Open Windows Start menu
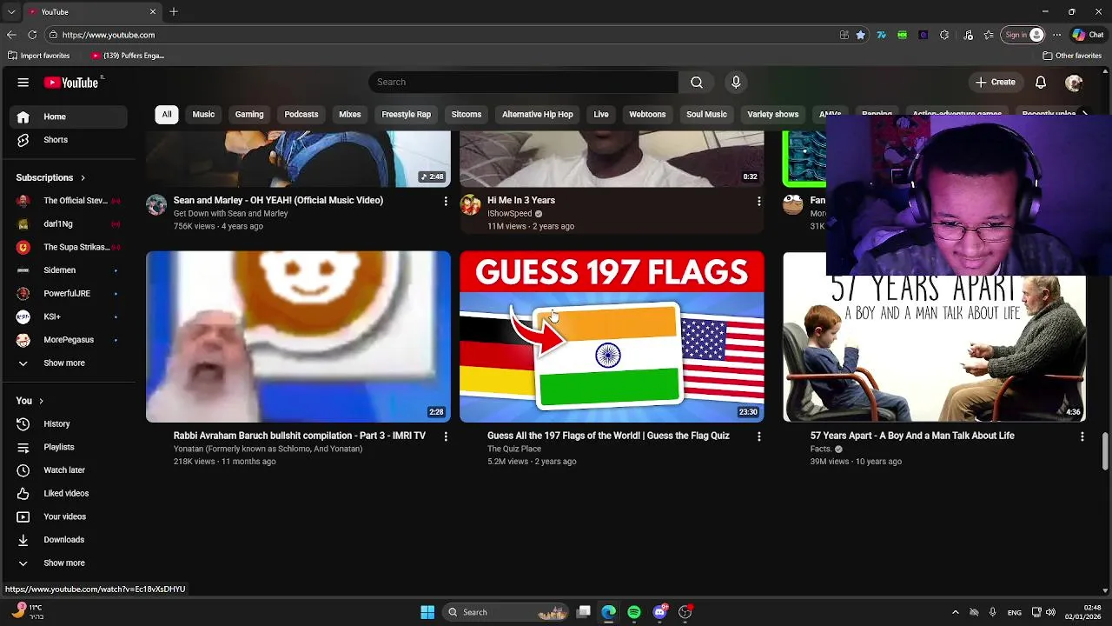This screenshot has height=626, width=1112. pos(427,612)
